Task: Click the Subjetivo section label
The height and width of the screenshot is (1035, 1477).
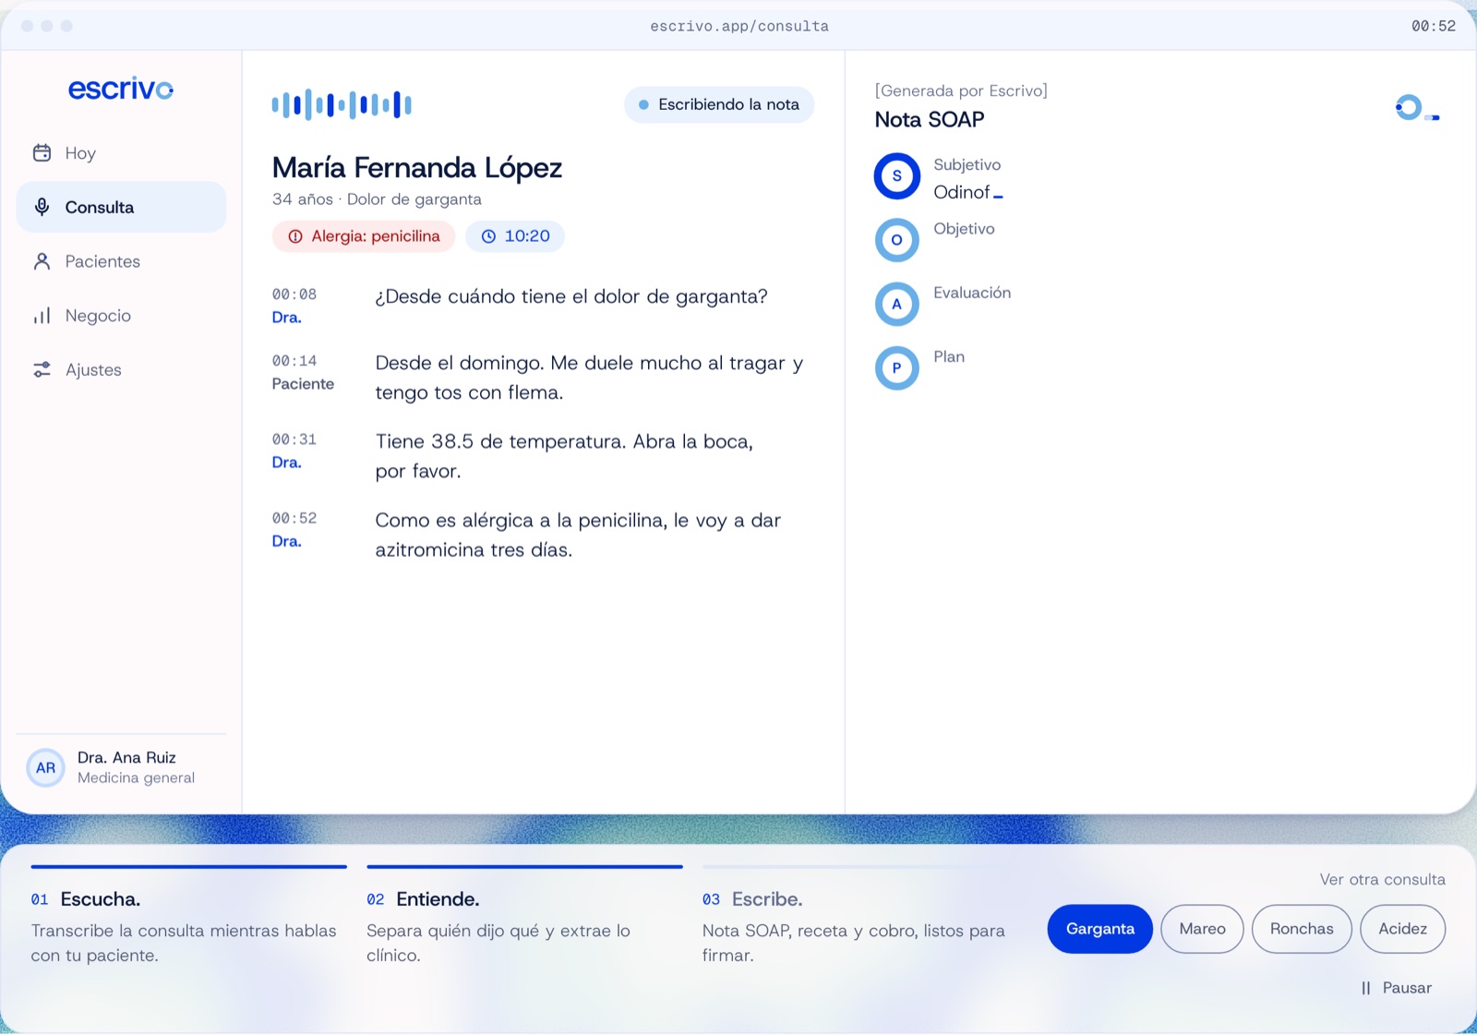Action: pyautogui.click(x=967, y=164)
